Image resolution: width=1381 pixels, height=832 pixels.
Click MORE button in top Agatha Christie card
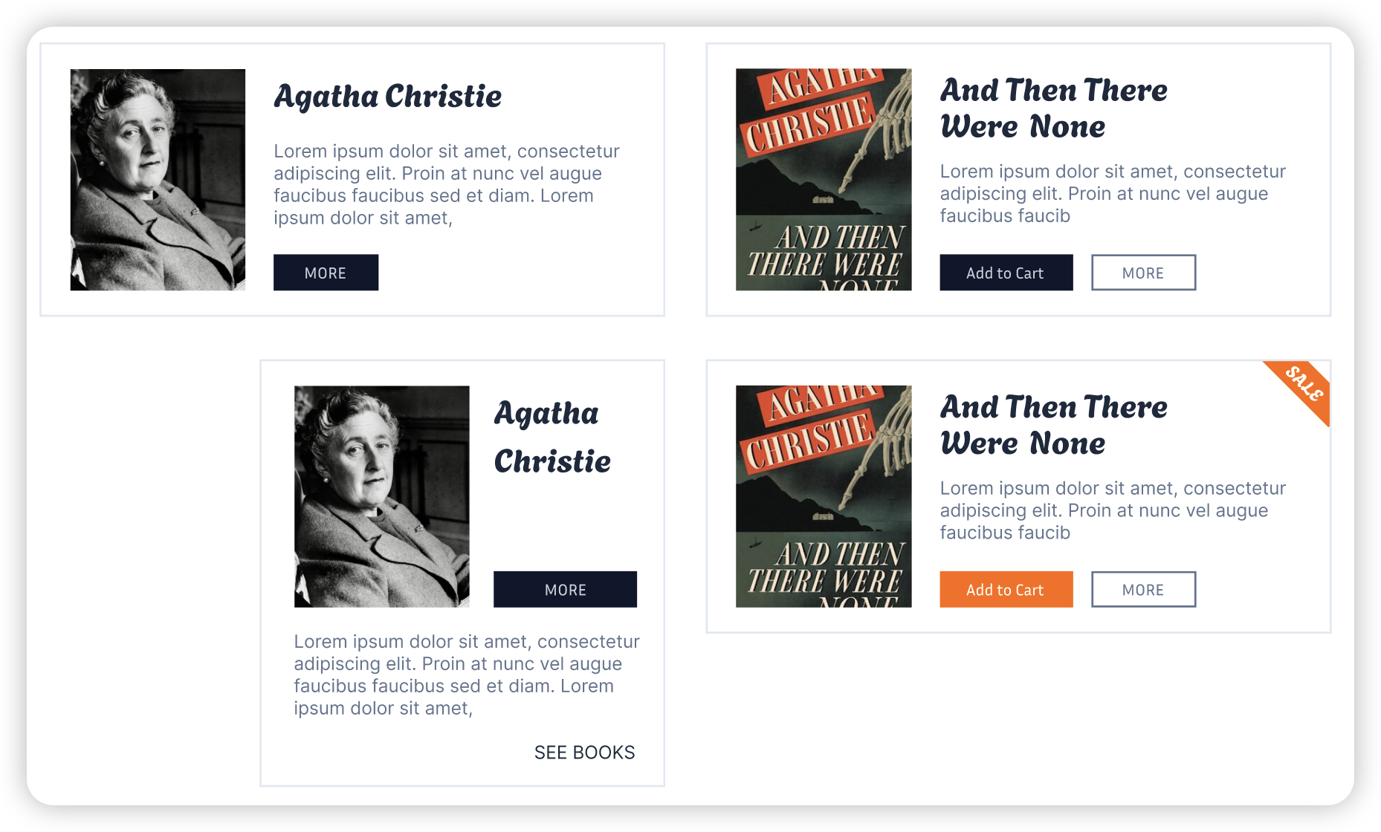pyautogui.click(x=326, y=273)
